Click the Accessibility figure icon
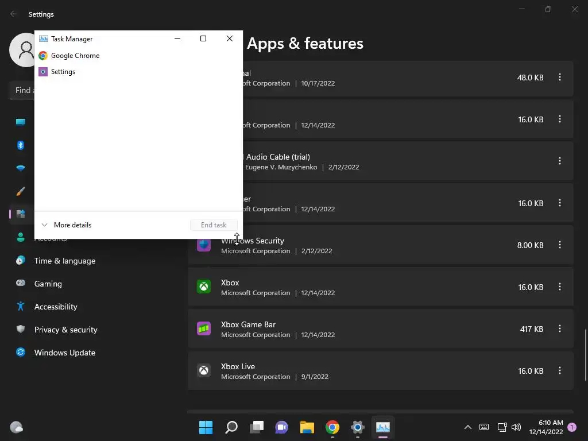This screenshot has height=441, width=588. pos(21,307)
